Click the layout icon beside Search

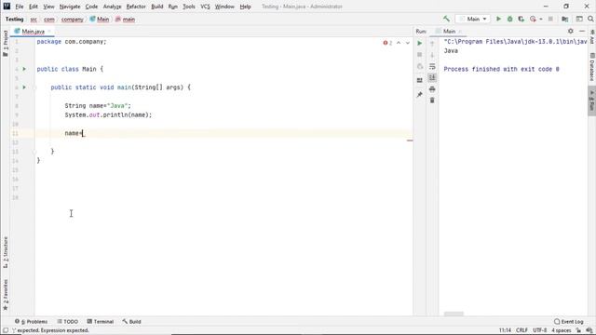[x=579, y=19]
